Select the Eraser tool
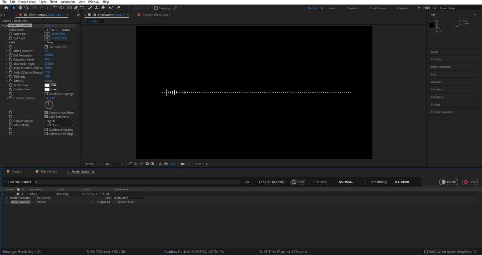 pyautogui.click(x=103, y=8)
